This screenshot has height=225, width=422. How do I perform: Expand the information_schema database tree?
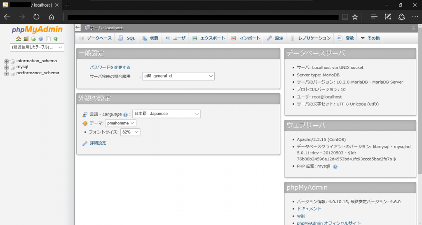click(6, 61)
